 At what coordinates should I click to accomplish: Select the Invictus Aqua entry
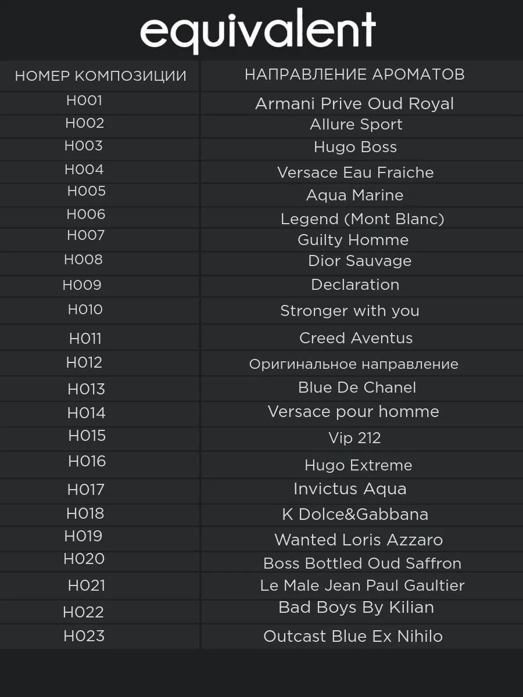click(x=350, y=489)
